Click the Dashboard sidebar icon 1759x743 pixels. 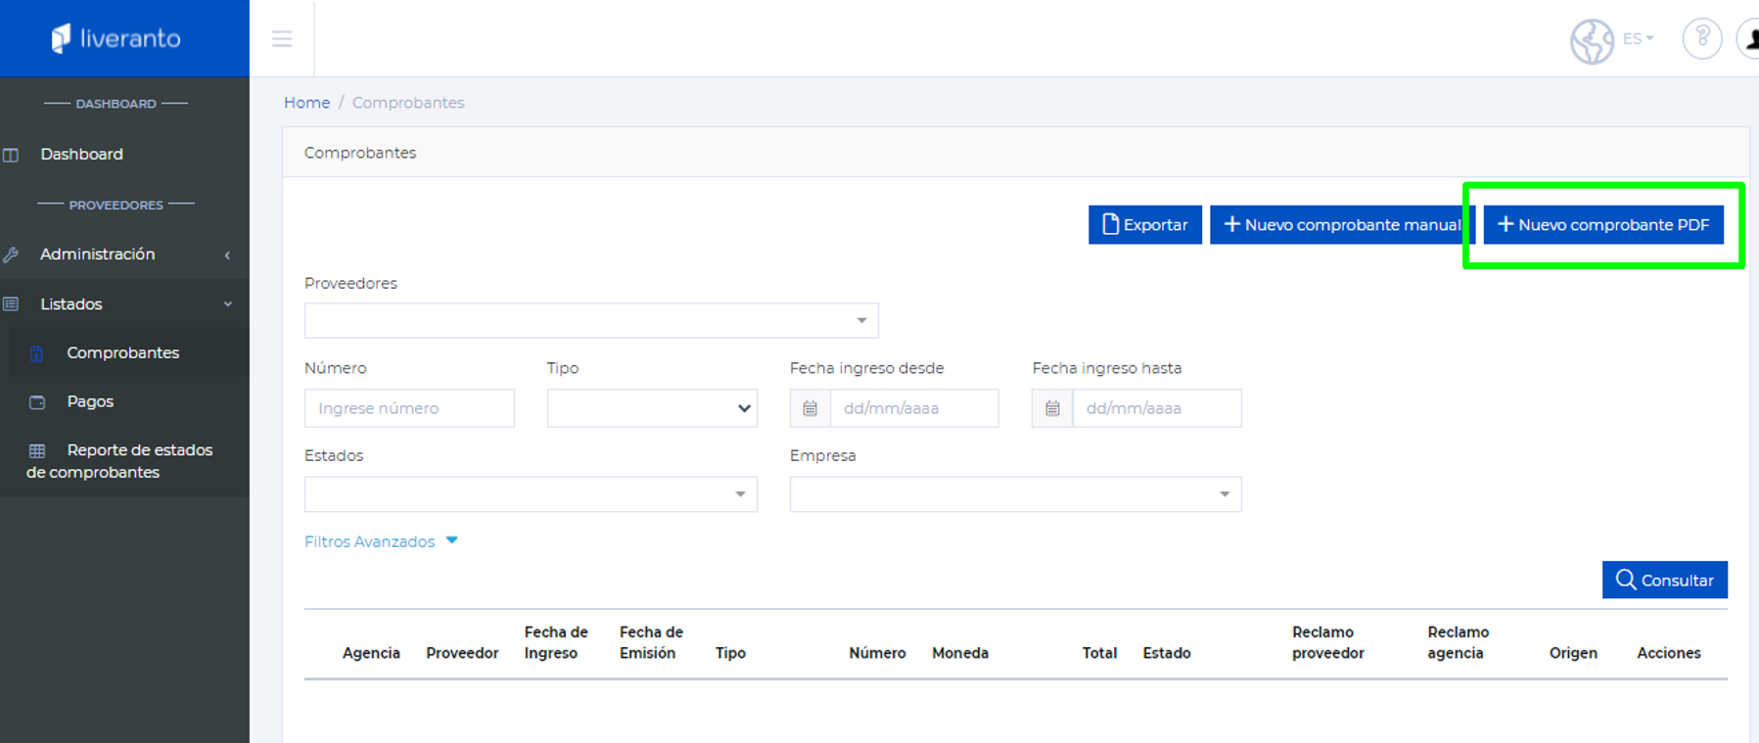[11, 155]
